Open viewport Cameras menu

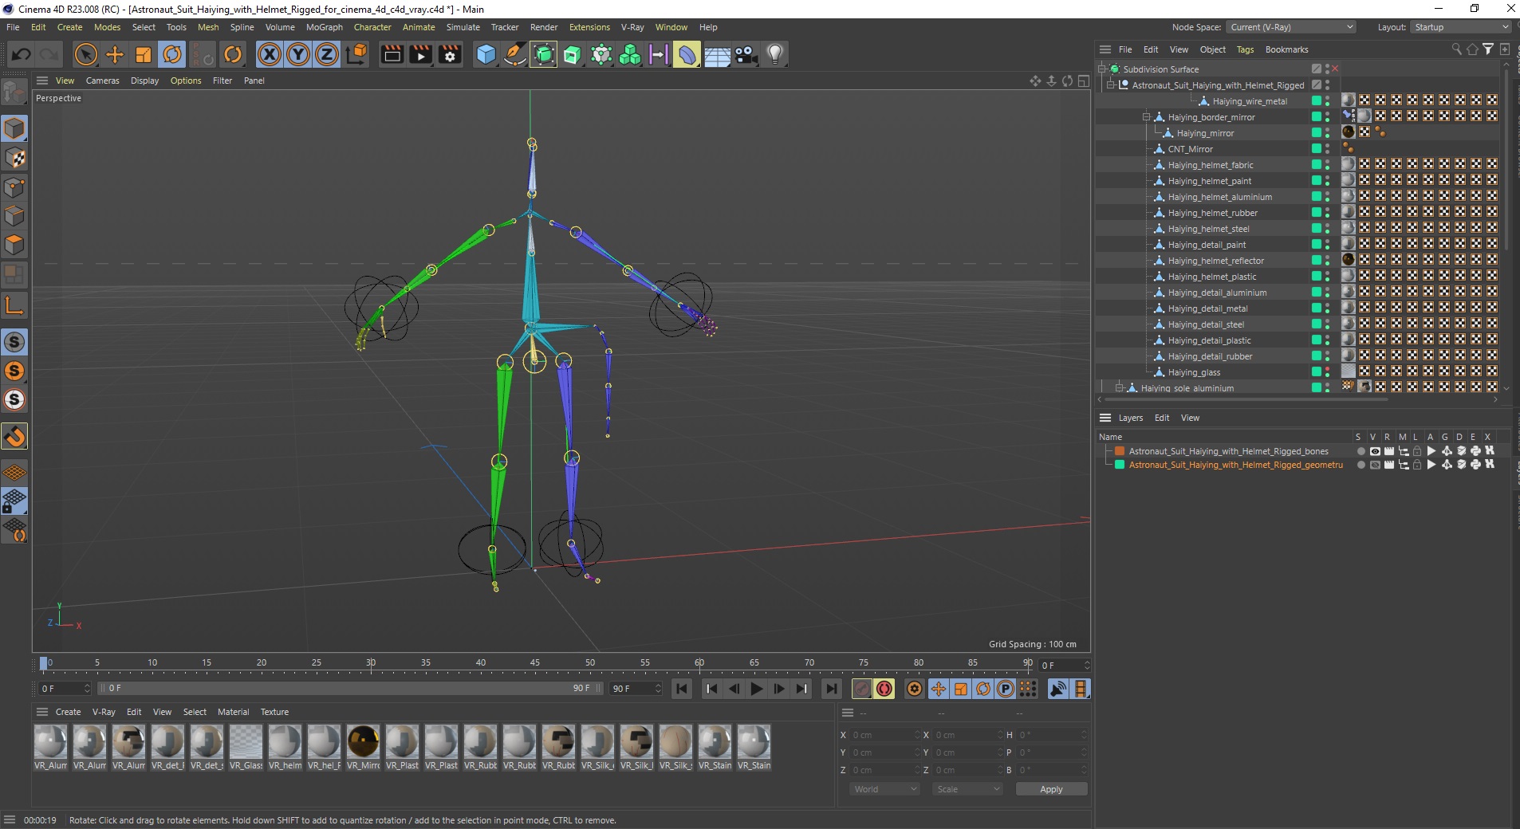103,81
